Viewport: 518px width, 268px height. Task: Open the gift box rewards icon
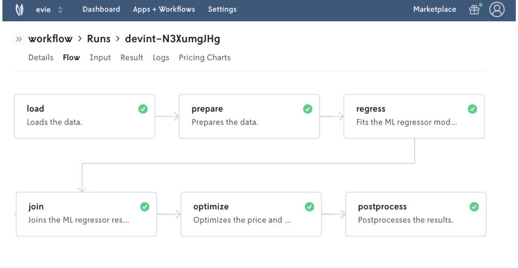click(474, 9)
